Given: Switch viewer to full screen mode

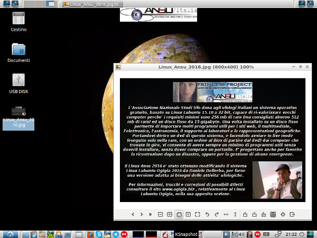Looking at the screenshot, I should [198, 214].
